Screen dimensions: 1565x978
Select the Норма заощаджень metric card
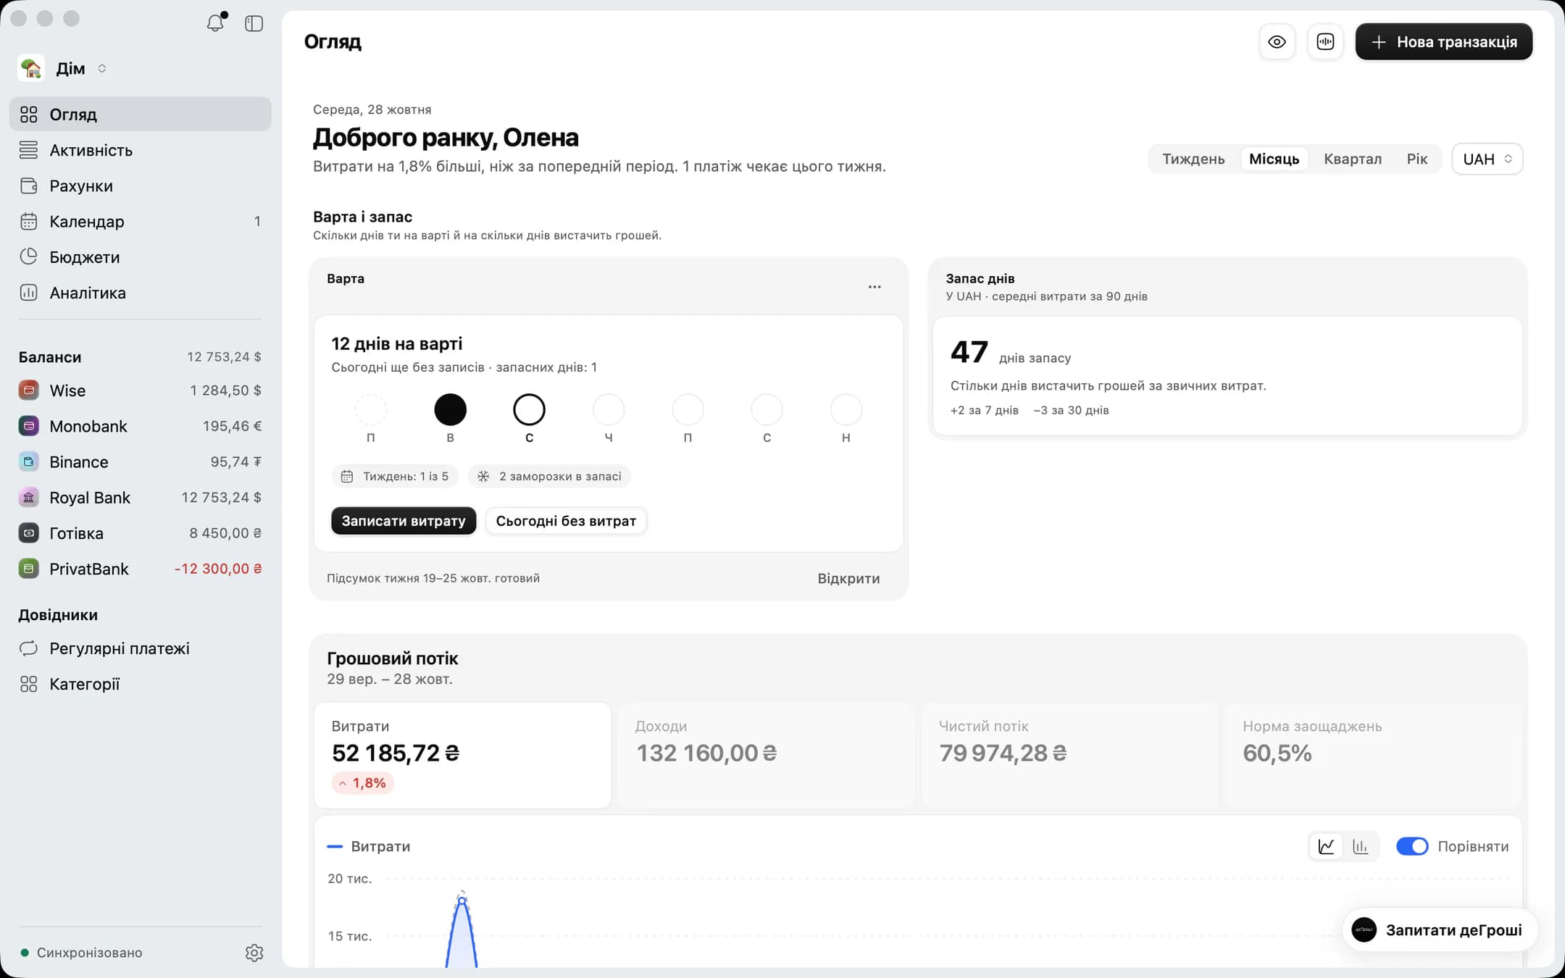point(1373,755)
